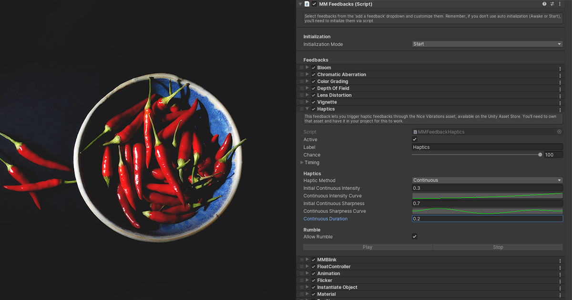The height and width of the screenshot is (300, 572).
Task: Open object picker for MMFeedbackHaptics script field
Action: 558,132
